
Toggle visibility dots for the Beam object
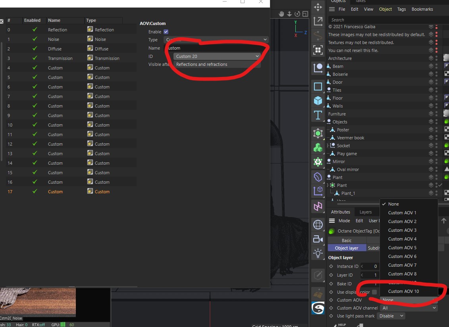436,66
